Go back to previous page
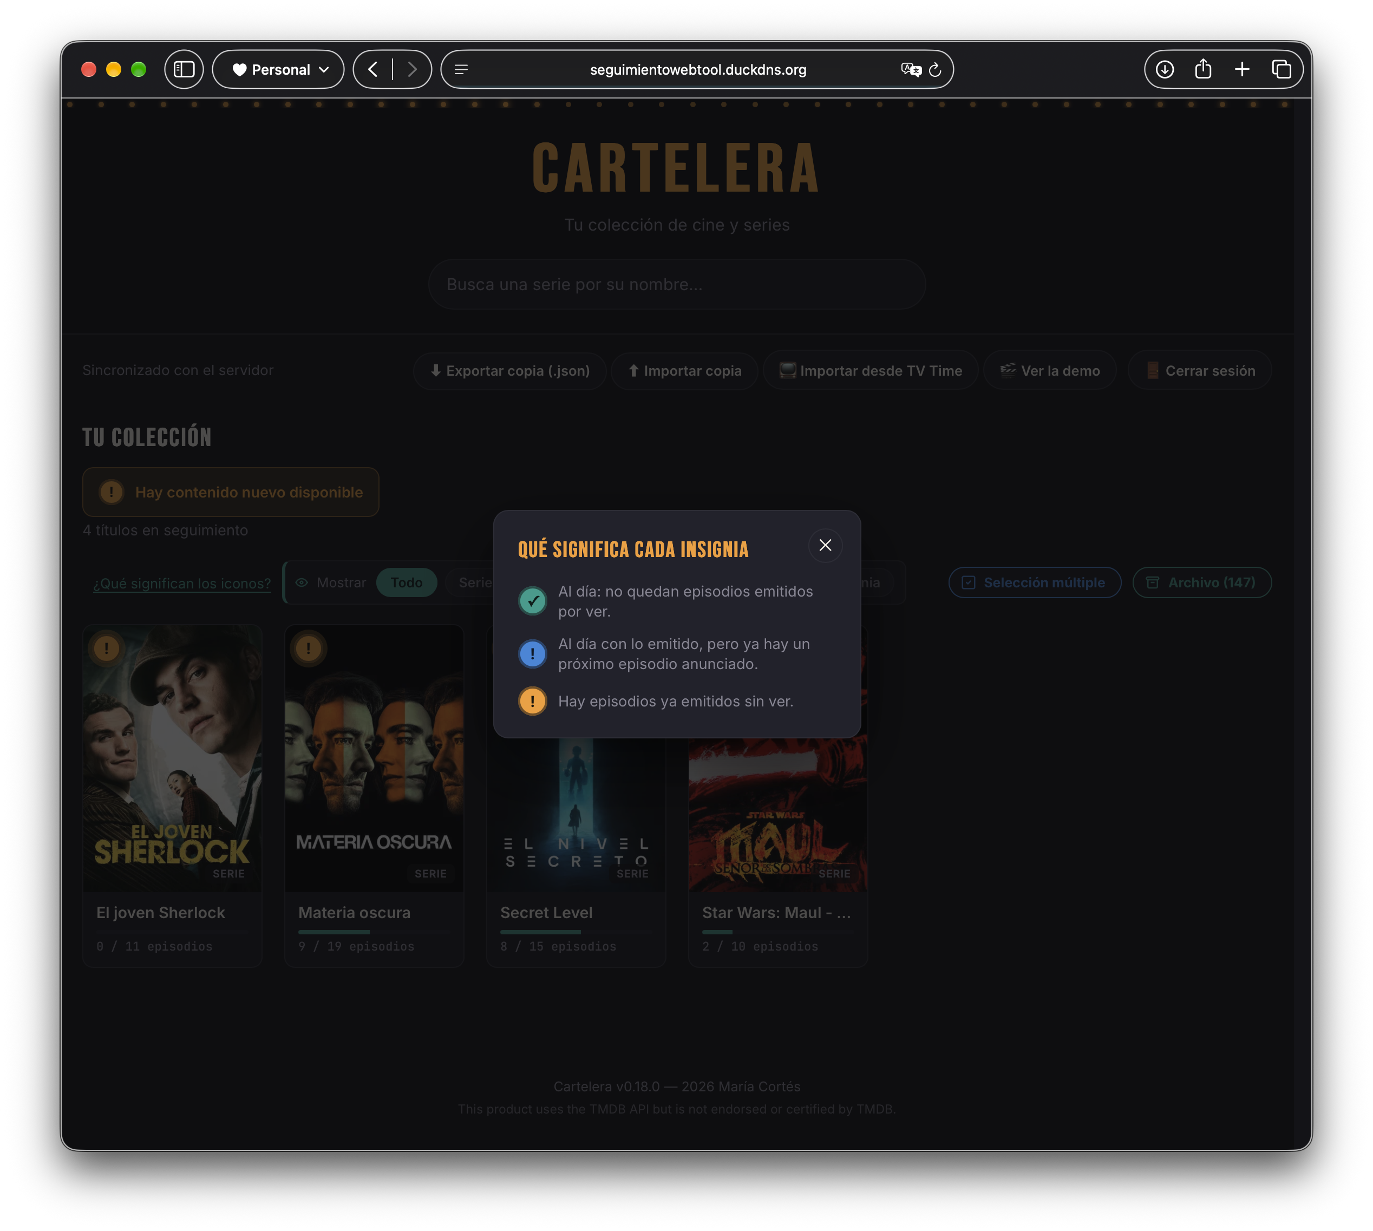Screen dimensions: 1373x1231 [x=372, y=69]
